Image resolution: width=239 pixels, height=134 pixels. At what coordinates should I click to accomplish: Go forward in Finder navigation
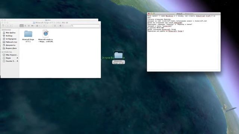click(11, 26)
